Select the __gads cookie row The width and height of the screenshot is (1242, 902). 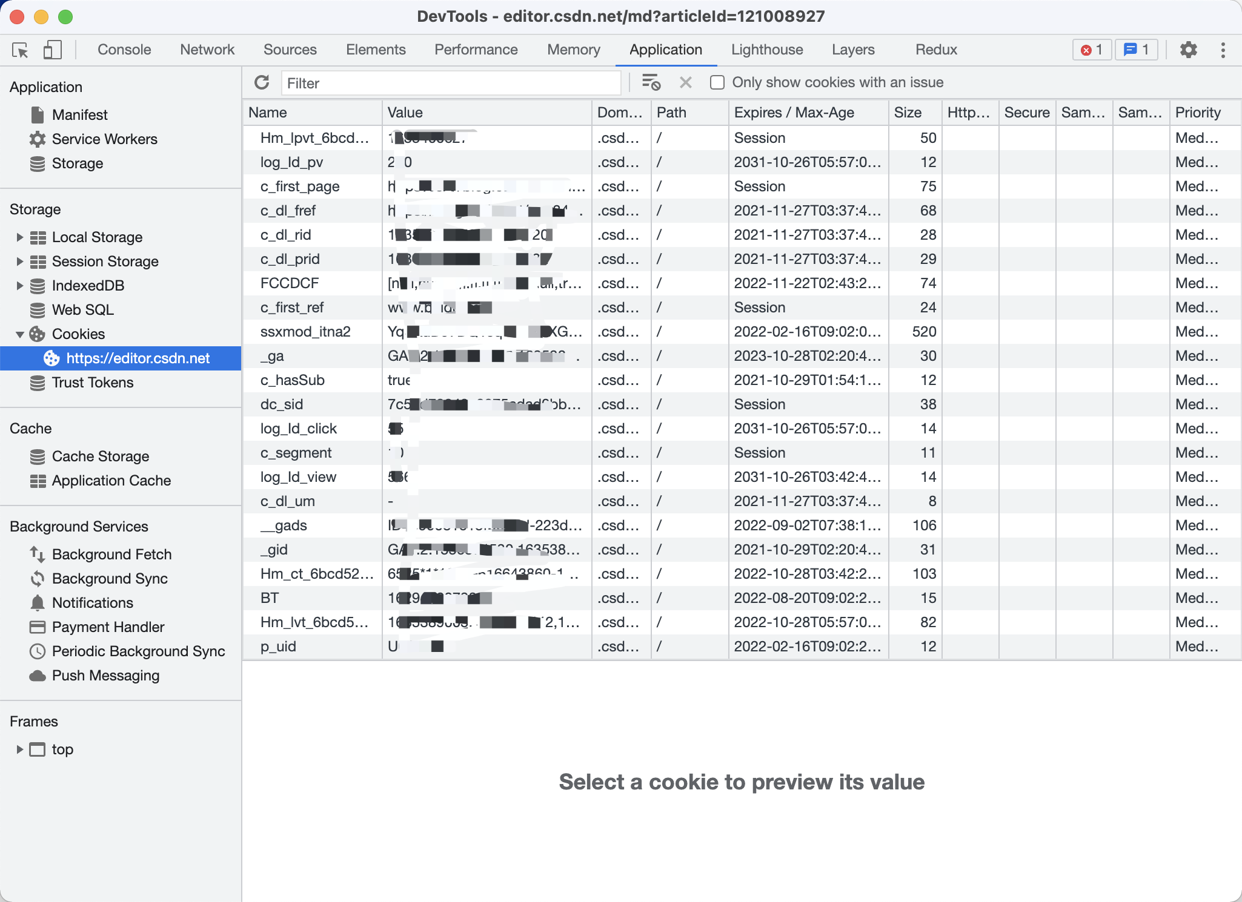pos(742,525)
